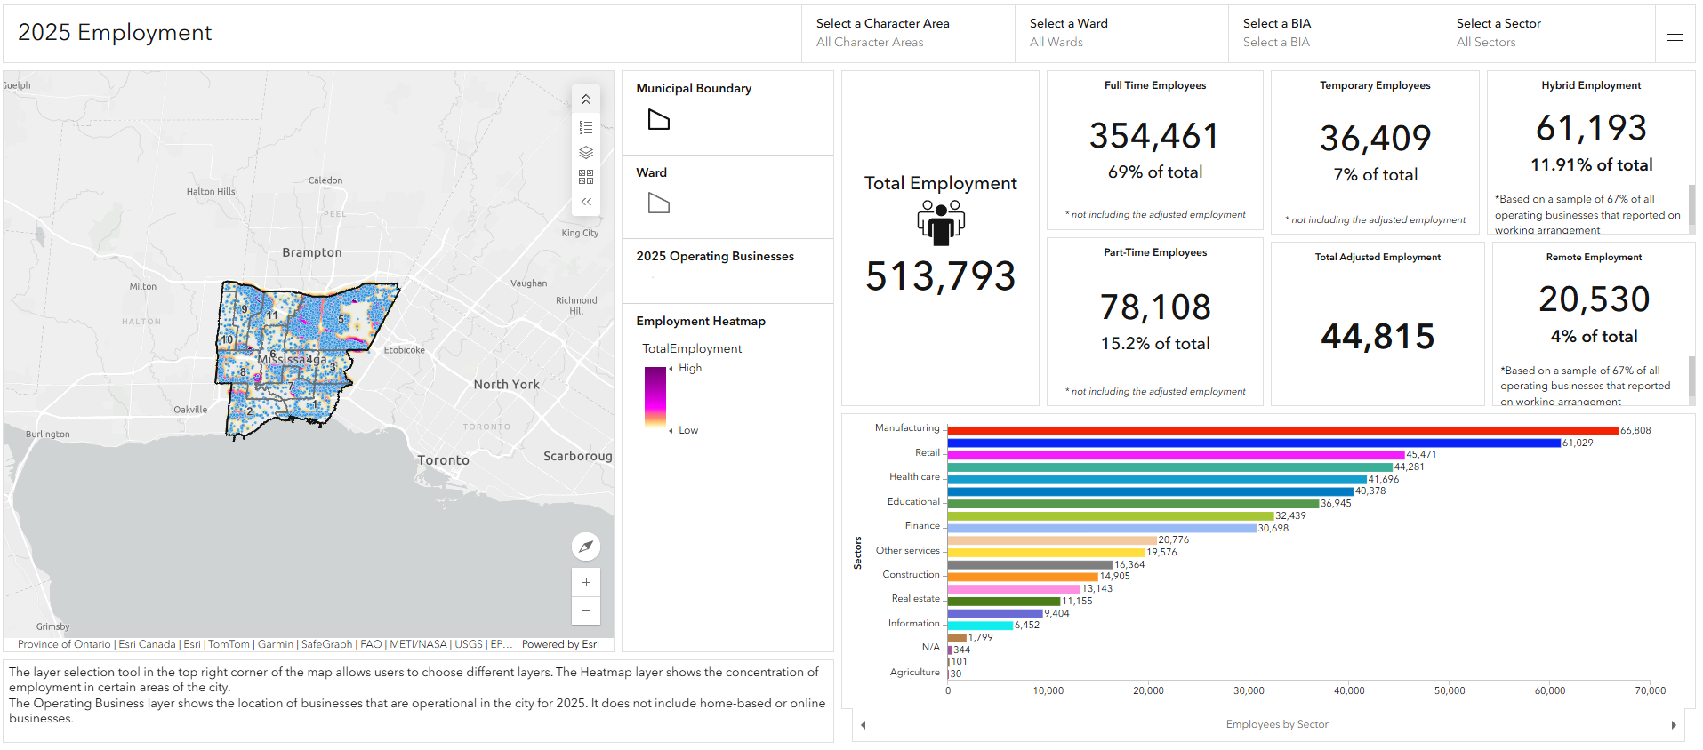The width and height of the screenshot is (1703, 750).
Task: Click the Part-Time Employees value 78,108
Action: pos(1155,307)
